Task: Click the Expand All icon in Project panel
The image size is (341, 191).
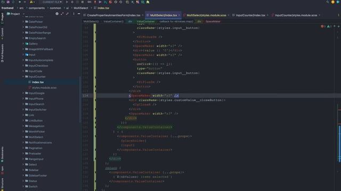Action: 62,14
